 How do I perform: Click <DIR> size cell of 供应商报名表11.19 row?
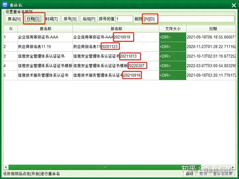[173, 47]
